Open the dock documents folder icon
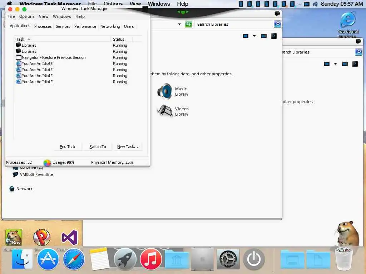 pyautogui.click(x=318, y=259)
